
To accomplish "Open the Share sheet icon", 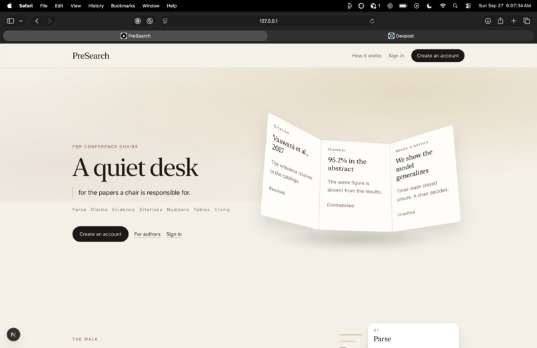I will click(x=500, y=21).
